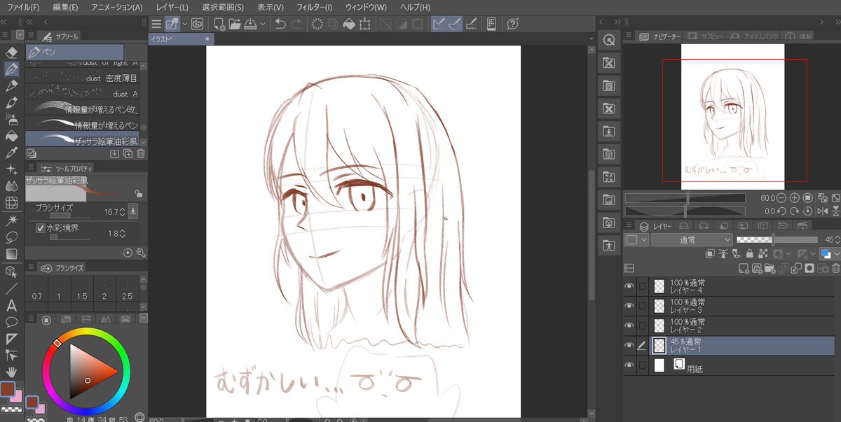Click the New document icon in command bar

pyautogui.click(x=219, y=24)
